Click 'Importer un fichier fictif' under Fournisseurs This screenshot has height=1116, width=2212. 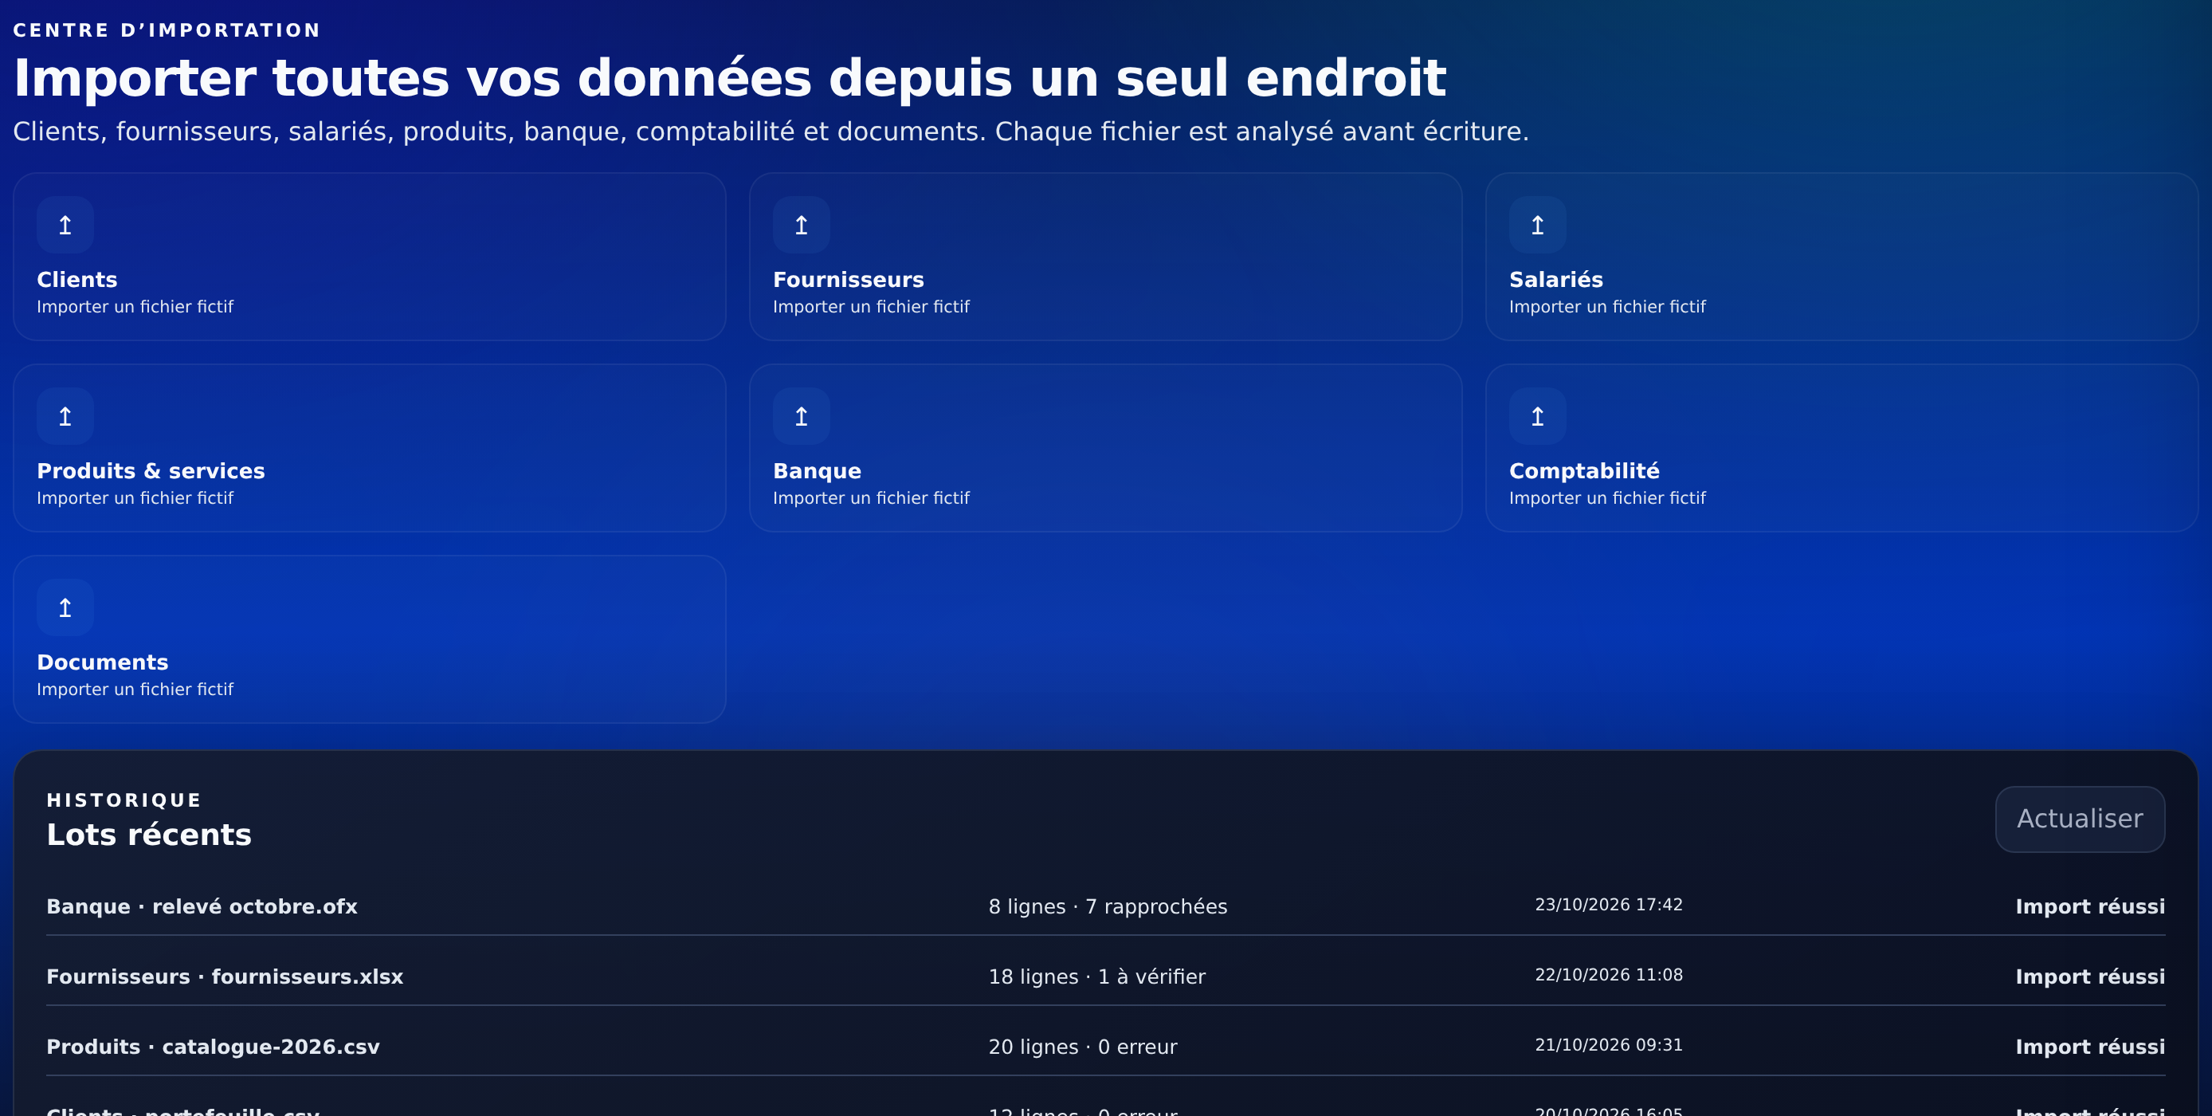pos(871,308)
